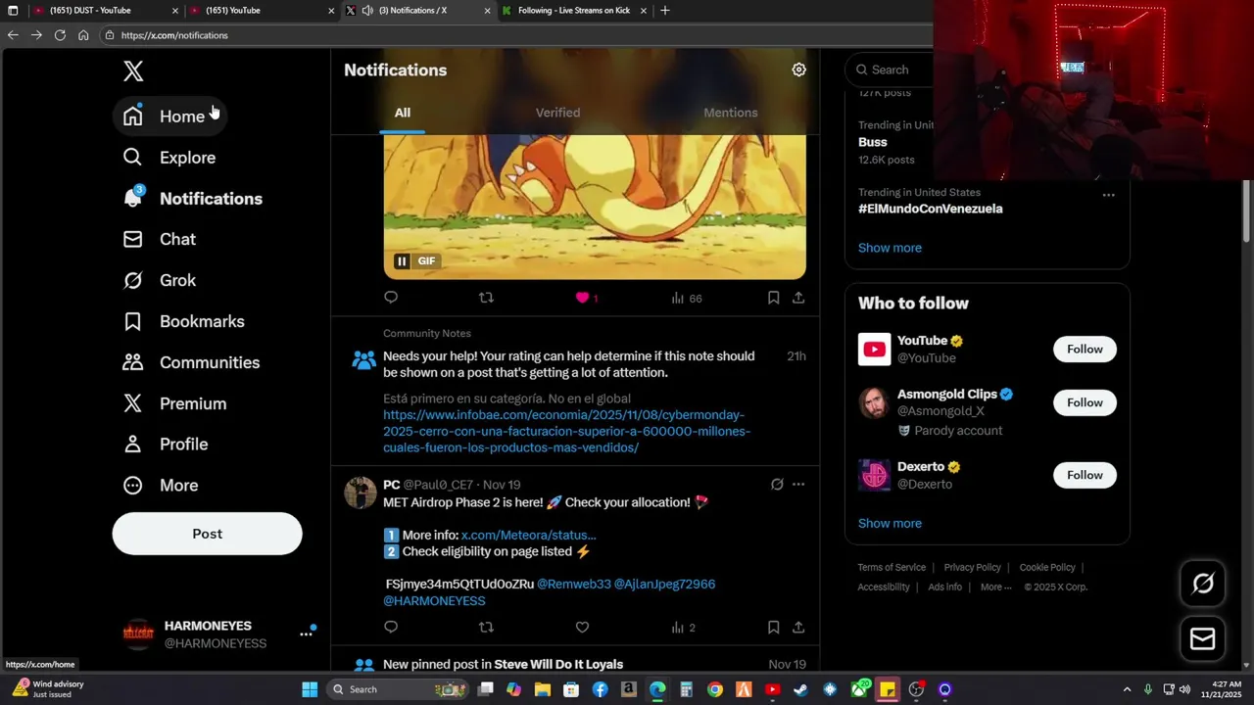Reply to the GIF post
1254x705 pixels.
click(x=391, y=298)
